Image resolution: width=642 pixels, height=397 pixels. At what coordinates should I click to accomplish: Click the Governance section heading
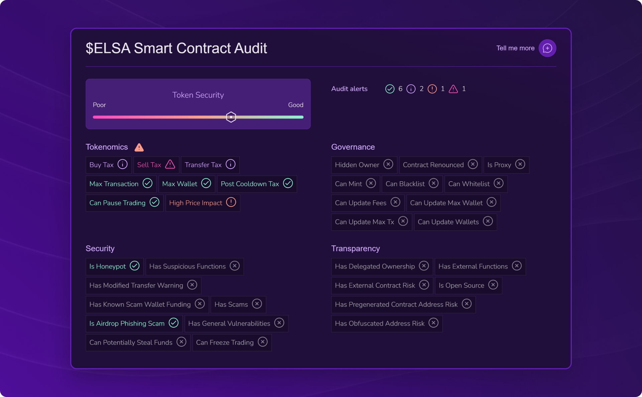353,147
